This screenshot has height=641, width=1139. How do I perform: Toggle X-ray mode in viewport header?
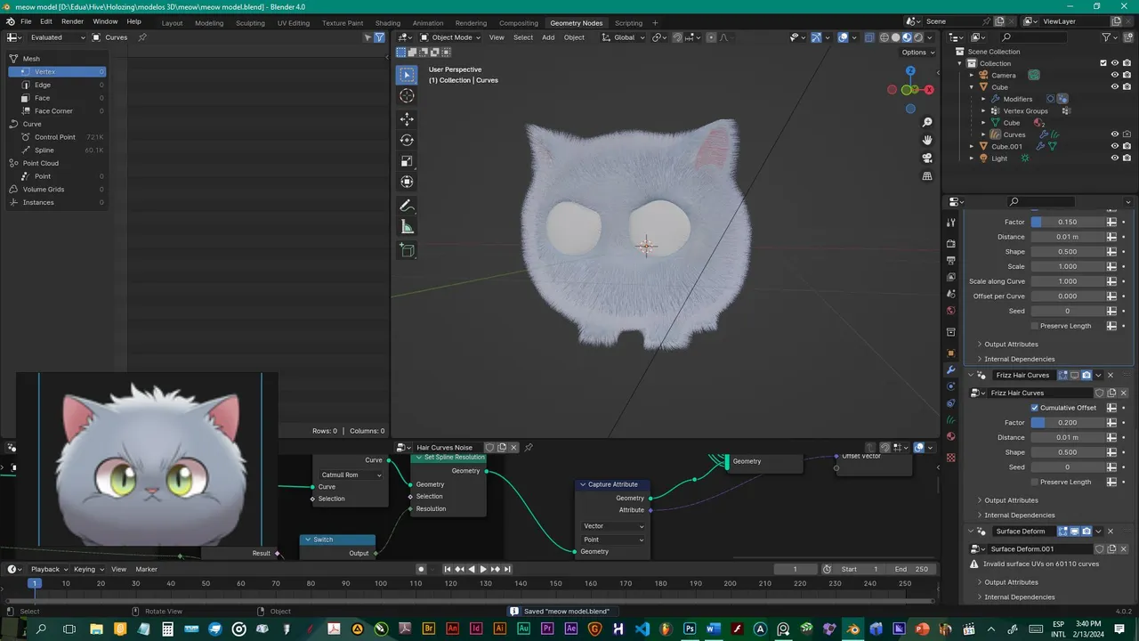tap(869, 37)
